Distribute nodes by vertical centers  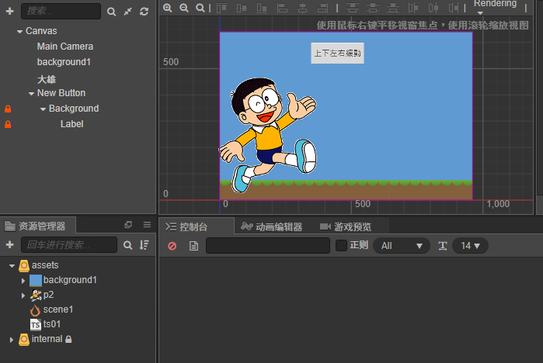(373, 8)
